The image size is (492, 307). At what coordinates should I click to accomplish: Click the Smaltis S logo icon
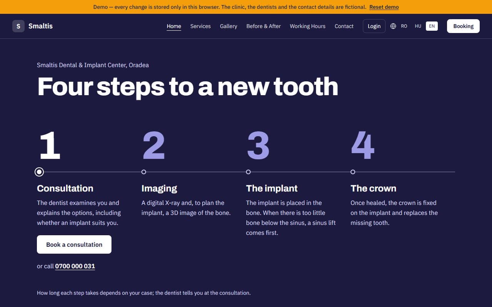click(x=18, y=26)
